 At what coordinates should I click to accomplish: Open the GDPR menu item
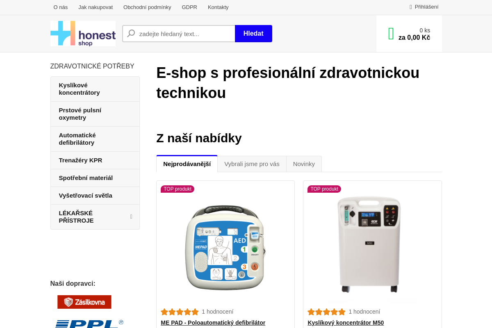[x=189, y=7]
